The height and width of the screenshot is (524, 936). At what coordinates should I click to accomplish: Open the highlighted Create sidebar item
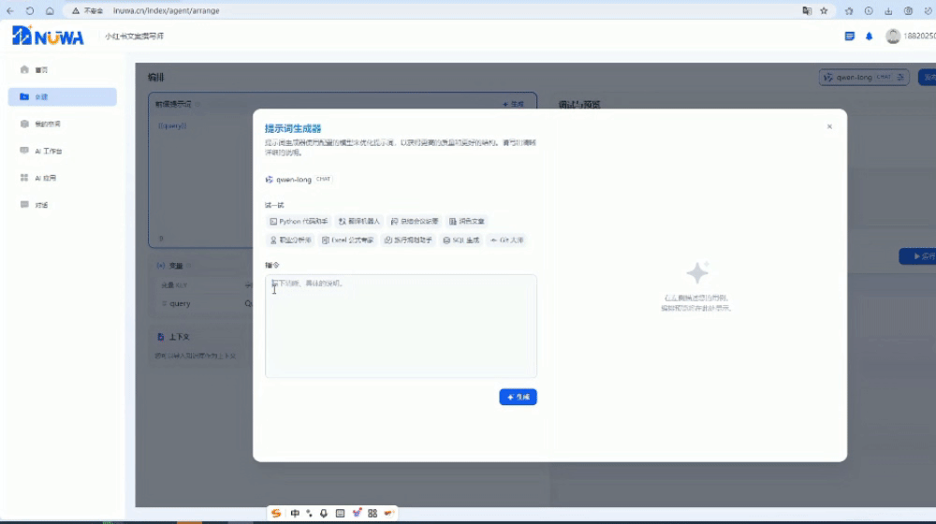click(62, 96)
